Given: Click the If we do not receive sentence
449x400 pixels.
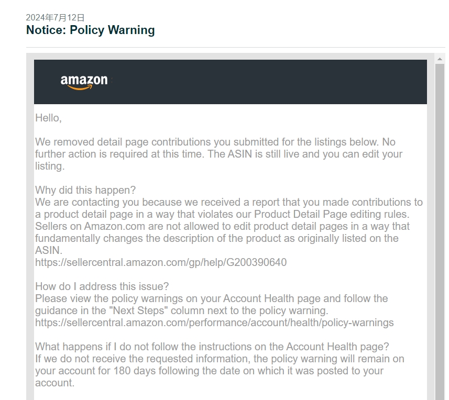Looking at the screenshot, I should (220, 371).
